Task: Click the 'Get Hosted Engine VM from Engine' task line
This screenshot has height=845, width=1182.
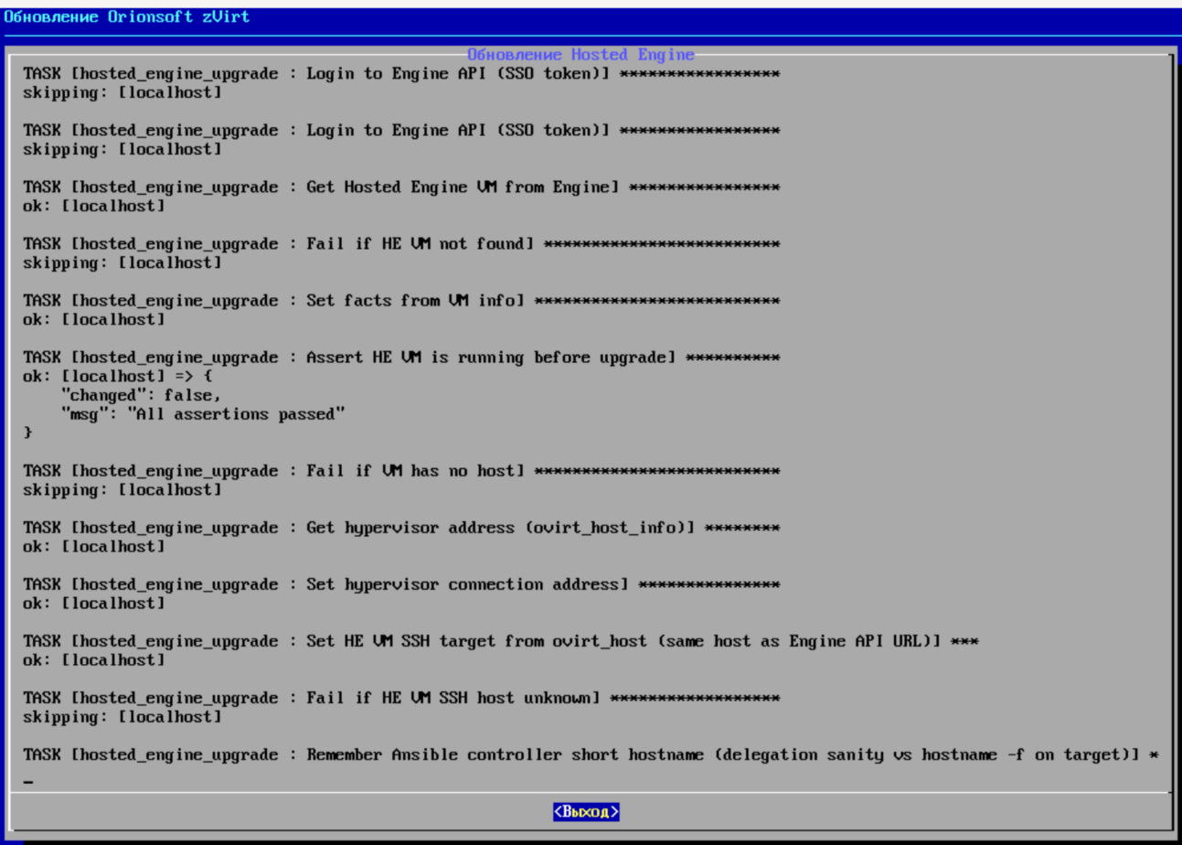Action: click(401, 187)
